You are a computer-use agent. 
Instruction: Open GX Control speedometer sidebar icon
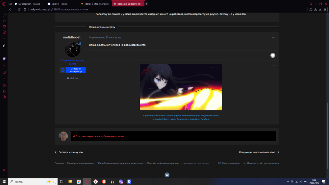tap(4, 15)
